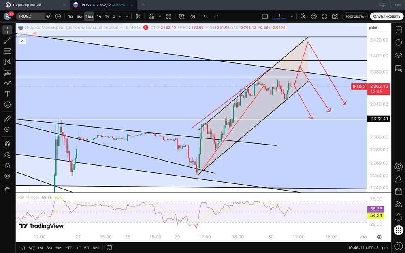Image resolution: width=405 pixels, height=253 pixels.
Task: Toggle lock all drawings
Action: 7,165
